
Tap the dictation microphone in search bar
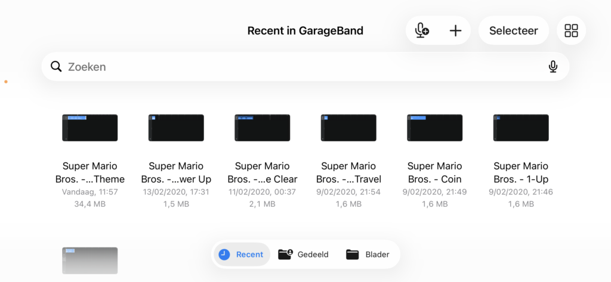553,67
